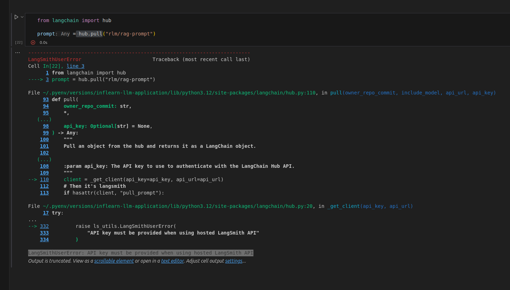Jump to hub.py line 109
This screenshot has width=510, height=290.
coord(45,173)
